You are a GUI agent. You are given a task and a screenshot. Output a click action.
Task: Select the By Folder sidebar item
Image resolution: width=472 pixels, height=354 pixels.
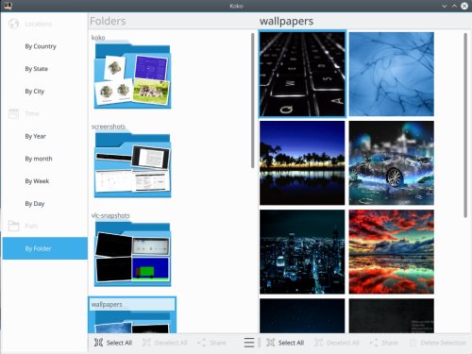45,248
